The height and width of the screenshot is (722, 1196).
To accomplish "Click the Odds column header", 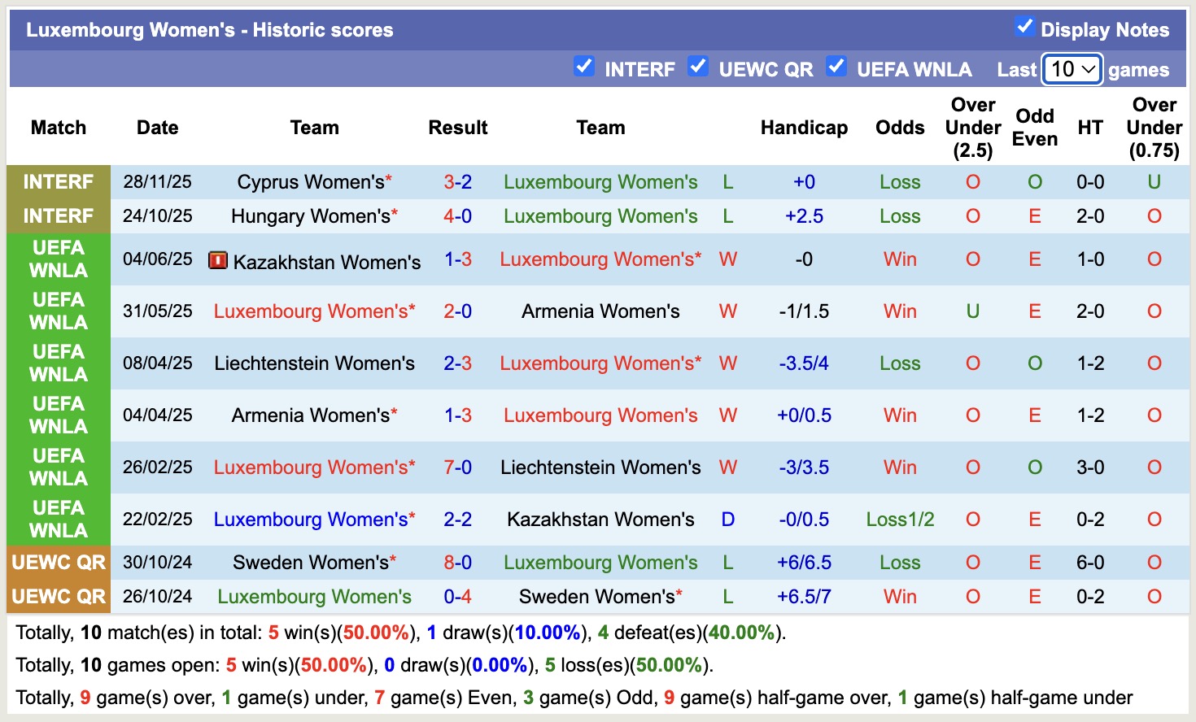I will [900, 128].
